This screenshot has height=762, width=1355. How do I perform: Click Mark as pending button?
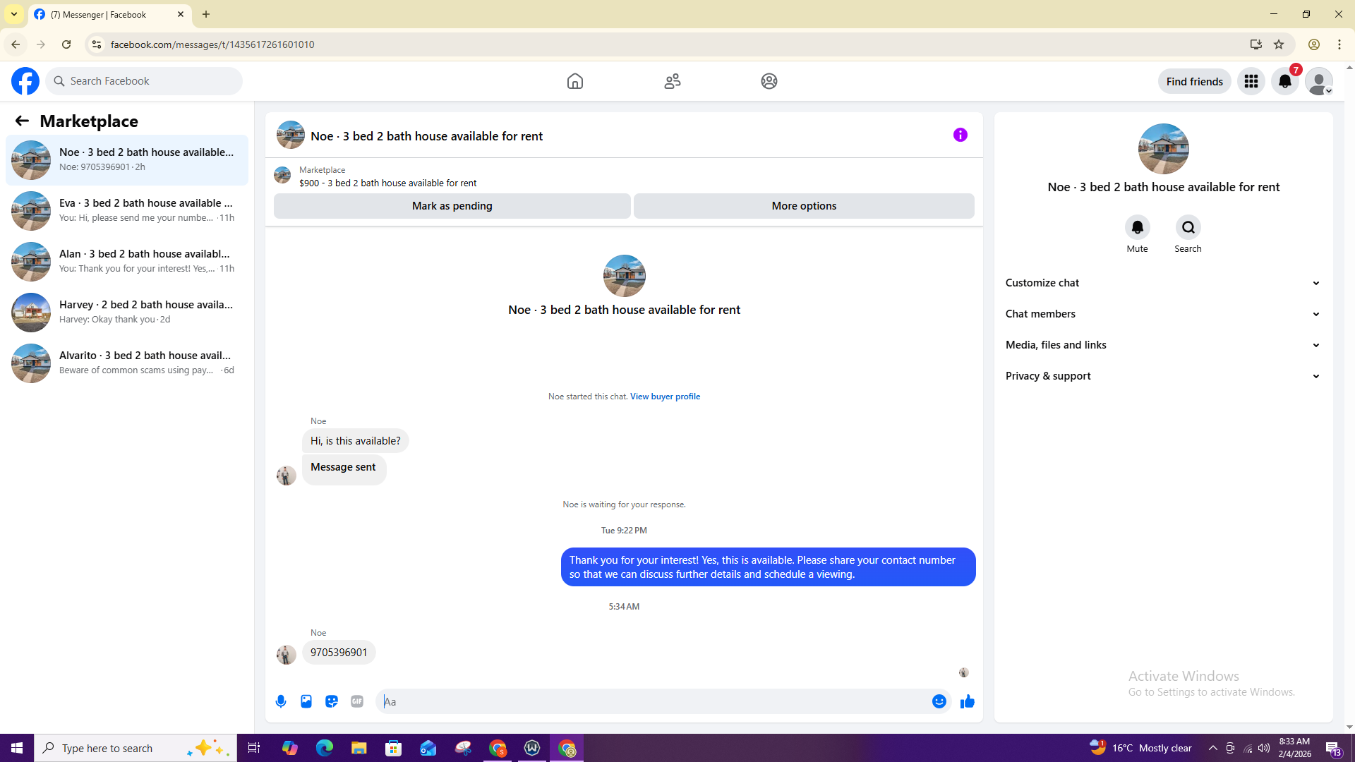point(452,206)
